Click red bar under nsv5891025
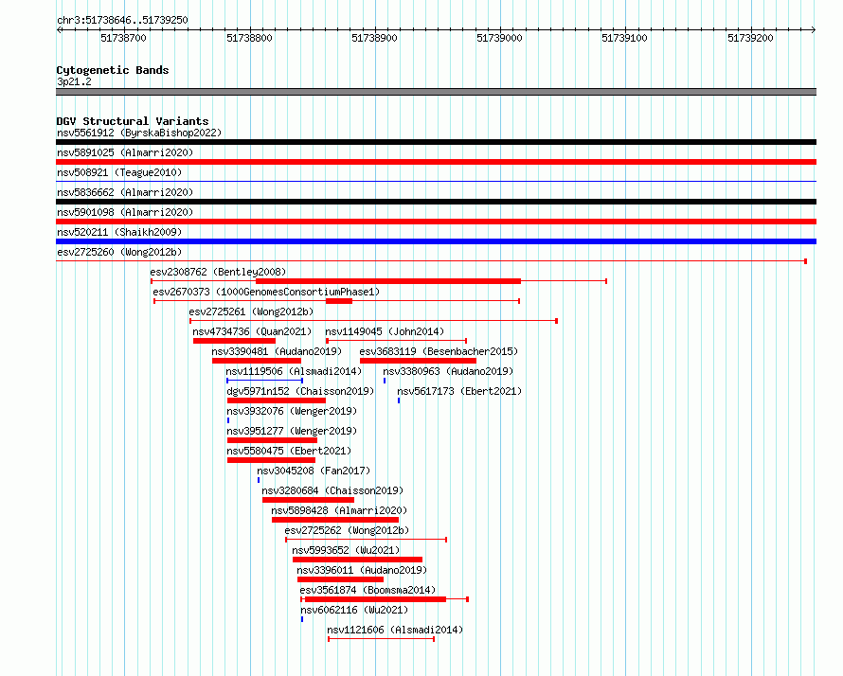This screenshot has height=676, width=843. coord(436,162)
